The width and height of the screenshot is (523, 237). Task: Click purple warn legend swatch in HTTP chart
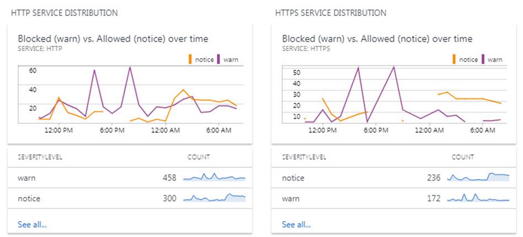[x=219, y=59]
